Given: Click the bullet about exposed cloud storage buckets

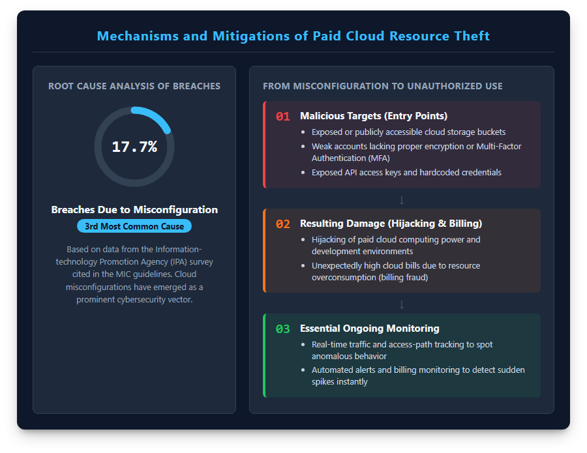Looking at the screenshot, I should click(x=408, y=132).
